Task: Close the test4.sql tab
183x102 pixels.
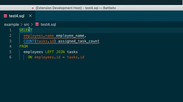Action: (x=30, y=16)
